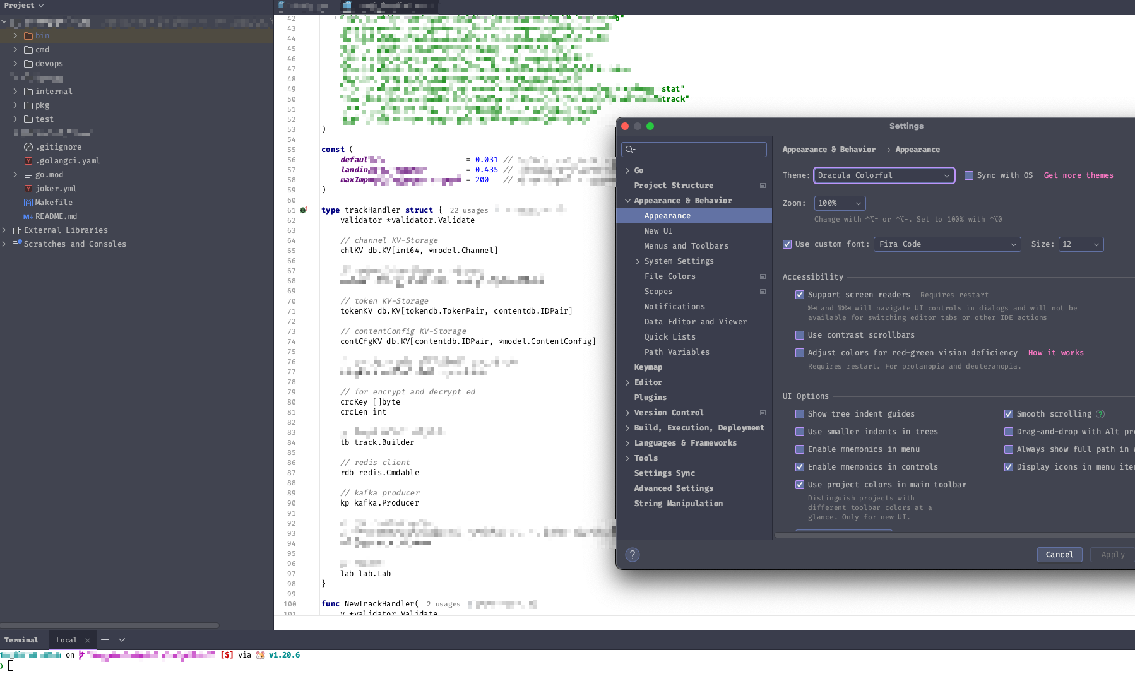Open the Fira Code font dropdown
1135x686 pixels.
946,244
